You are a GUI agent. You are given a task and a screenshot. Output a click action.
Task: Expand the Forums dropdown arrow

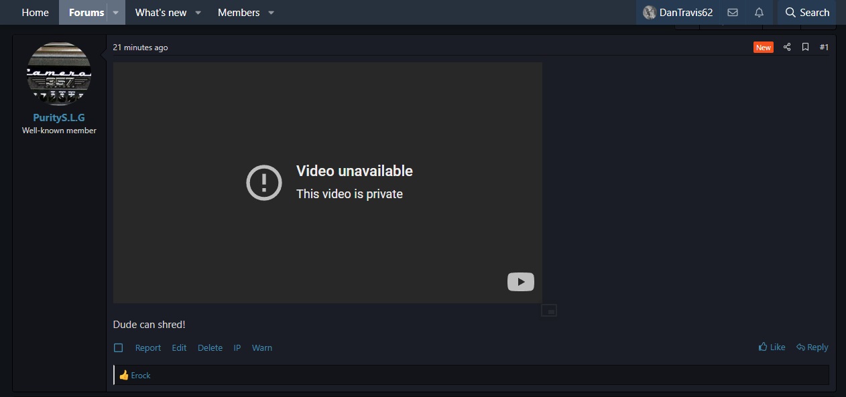coord(115,13)
